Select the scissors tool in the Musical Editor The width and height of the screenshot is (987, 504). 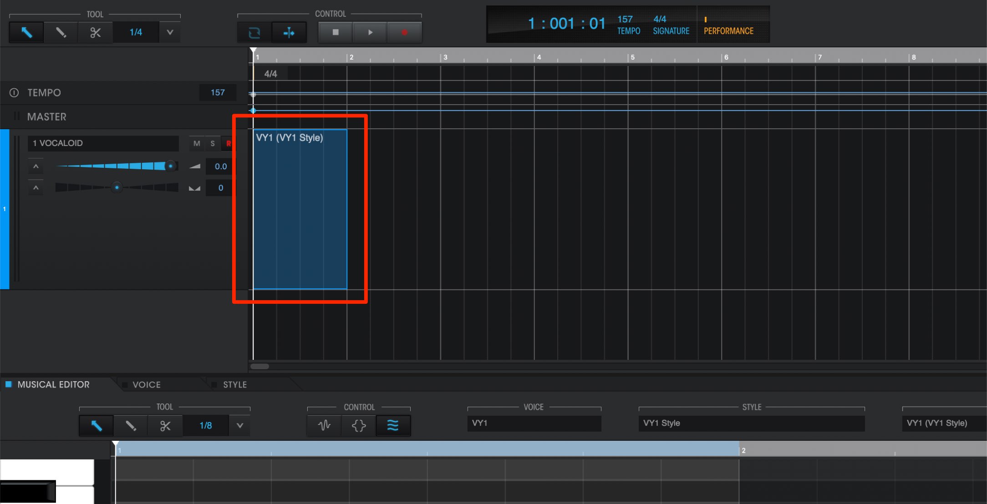point(165,426)
